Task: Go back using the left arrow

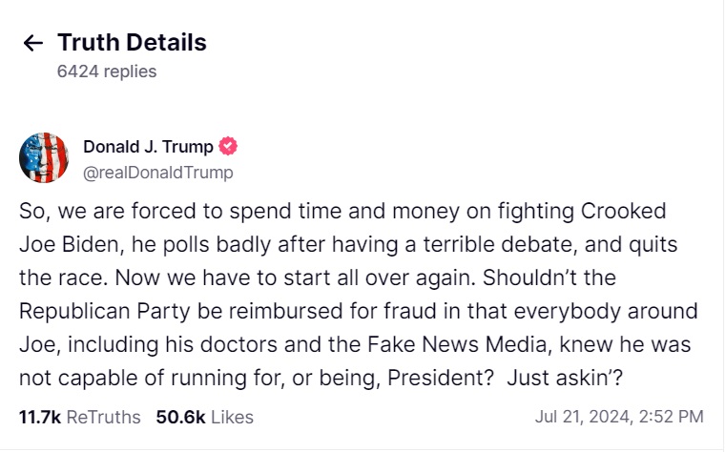Action: [33, 43]
